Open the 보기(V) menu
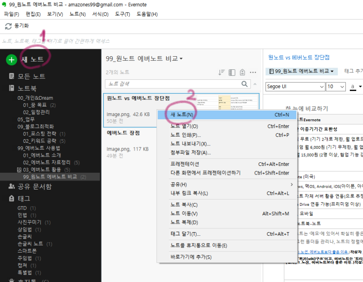Viewport: 363px width, 282px height. (x=55, y=14)
